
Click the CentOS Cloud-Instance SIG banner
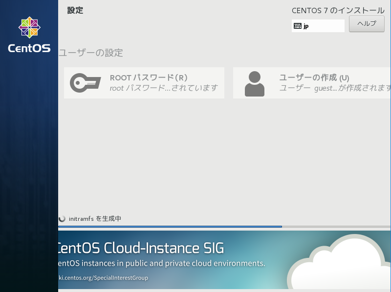pos(224,260)
